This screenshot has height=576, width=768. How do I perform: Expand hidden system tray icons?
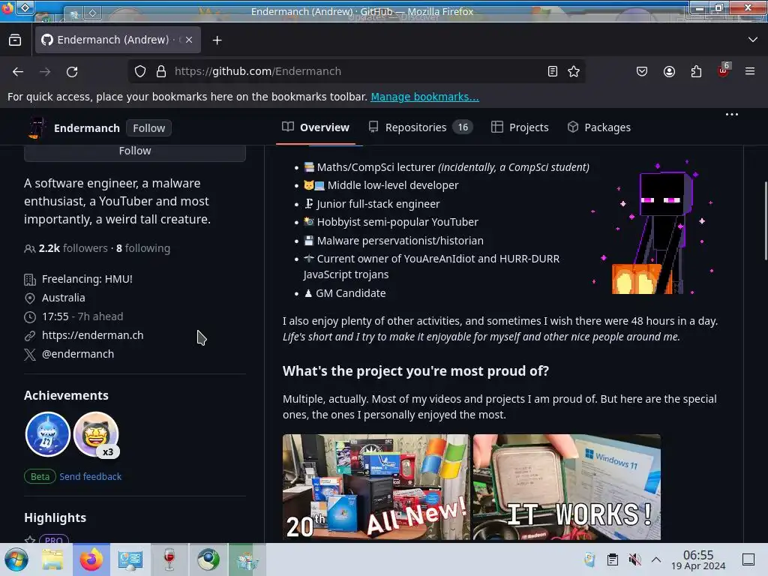click(656, 559)
